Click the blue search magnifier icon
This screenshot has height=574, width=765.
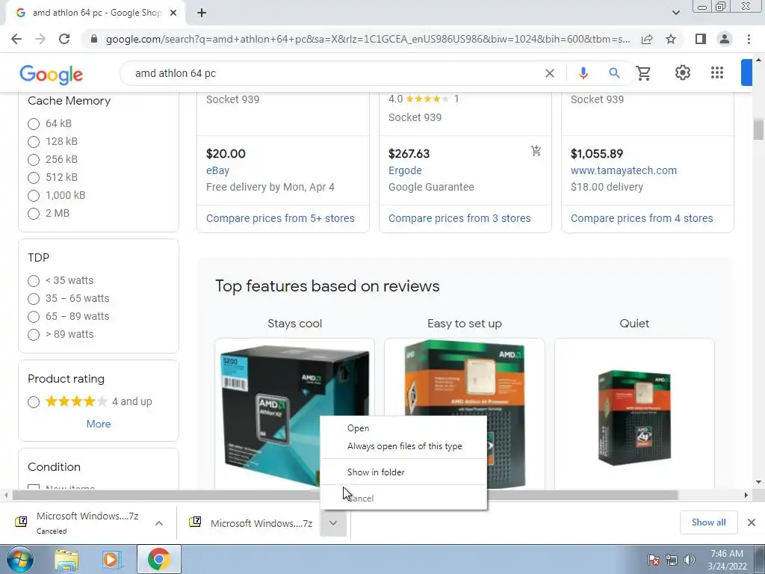pyautogui.click(x=614, y=73)
